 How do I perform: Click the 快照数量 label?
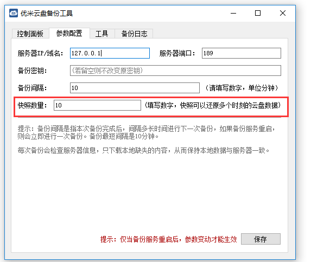(x=32, y=105)
